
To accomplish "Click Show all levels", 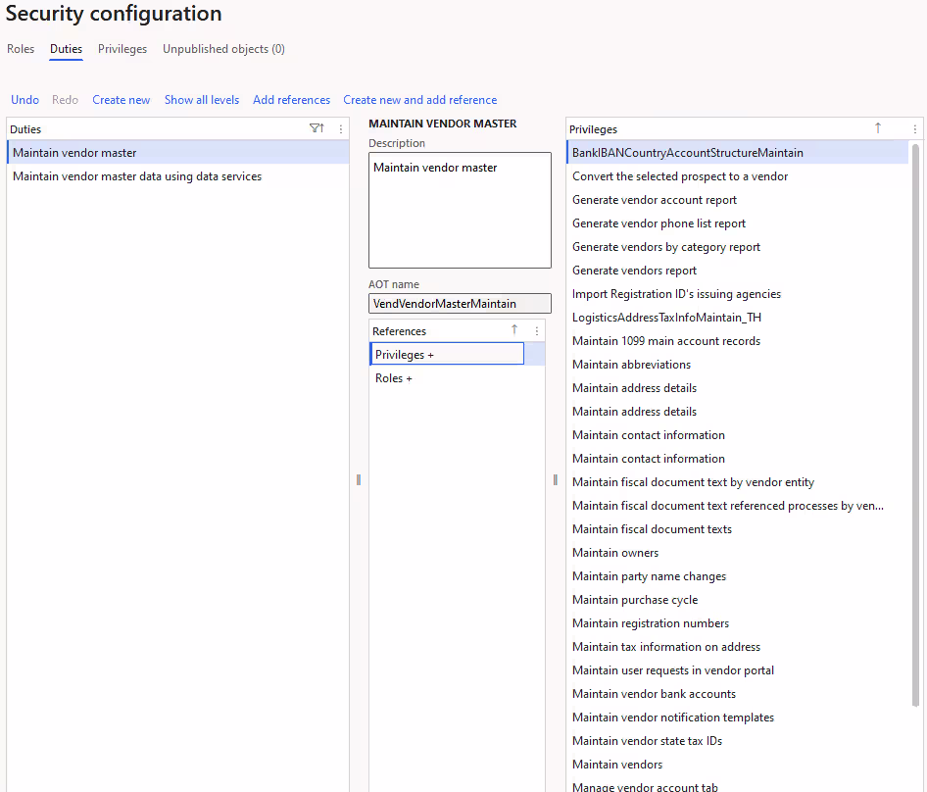I will tap(202, 100).
